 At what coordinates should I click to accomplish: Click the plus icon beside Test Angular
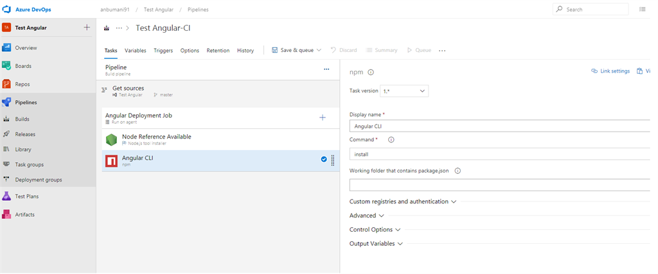click(x=87, y=27)
